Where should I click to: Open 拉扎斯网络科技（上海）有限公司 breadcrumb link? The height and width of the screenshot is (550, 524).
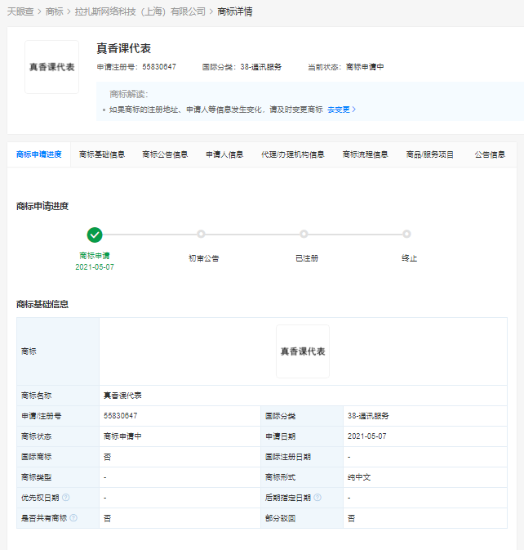140,11
